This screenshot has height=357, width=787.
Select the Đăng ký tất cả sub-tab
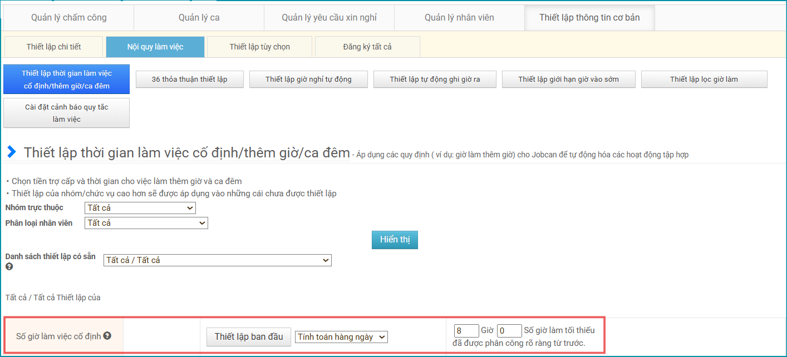coord(367,47)
